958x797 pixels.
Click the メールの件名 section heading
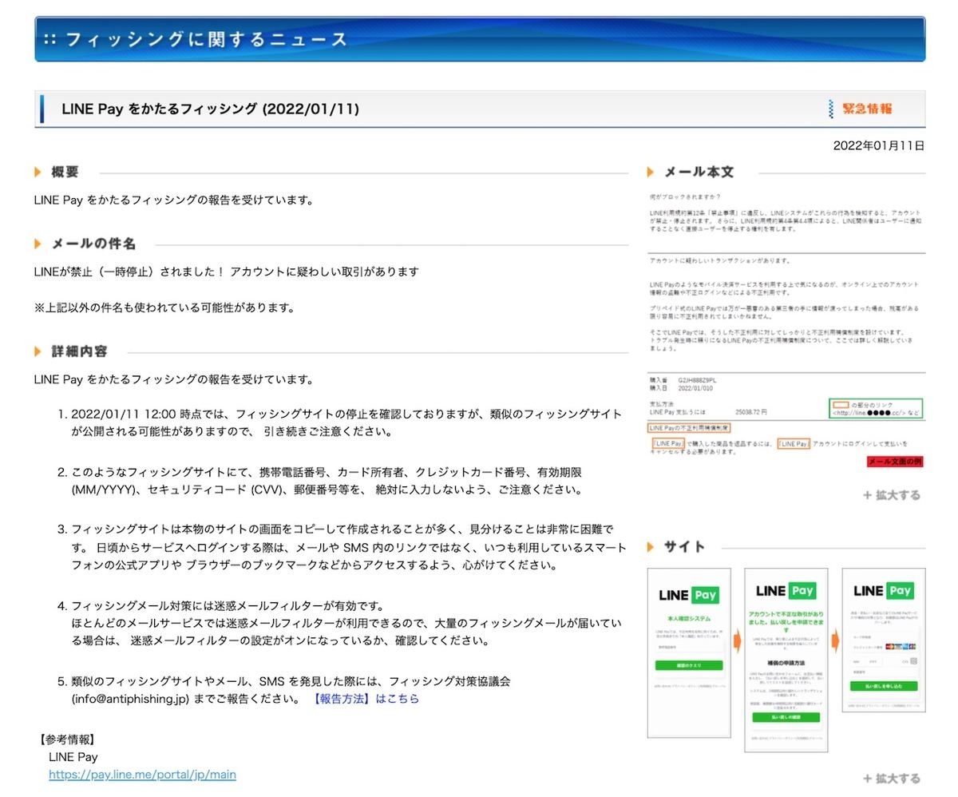pyautogui.click(x=93, y=244)
